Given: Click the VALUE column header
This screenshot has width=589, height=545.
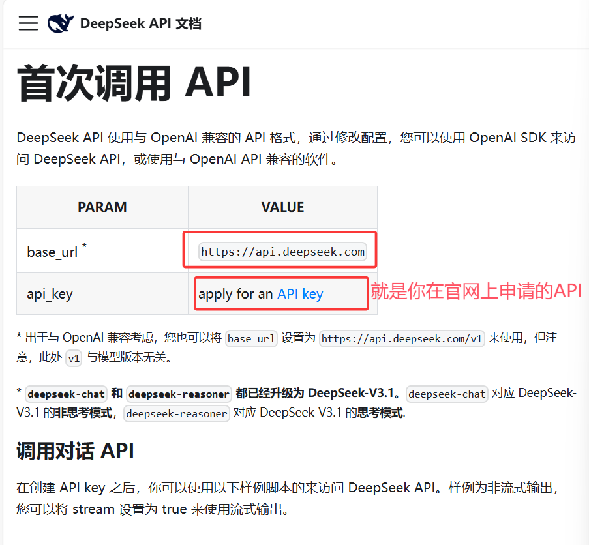Looking at the screenshot, I should 282,207.
